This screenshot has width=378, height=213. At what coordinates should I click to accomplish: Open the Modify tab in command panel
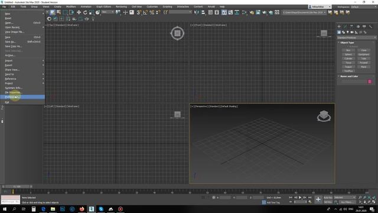tap(345, 26)
